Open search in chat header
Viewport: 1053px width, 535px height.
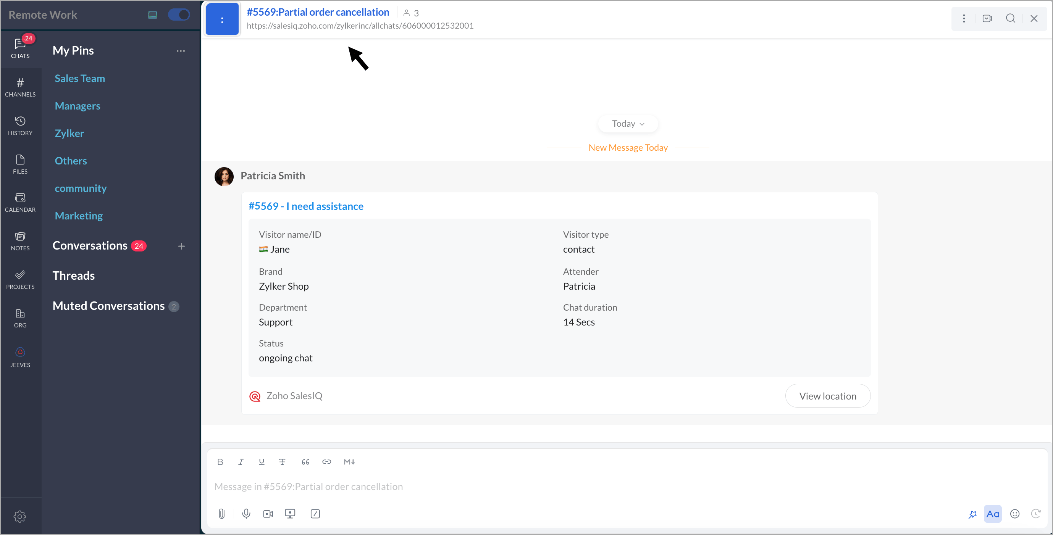[1010, 18]
